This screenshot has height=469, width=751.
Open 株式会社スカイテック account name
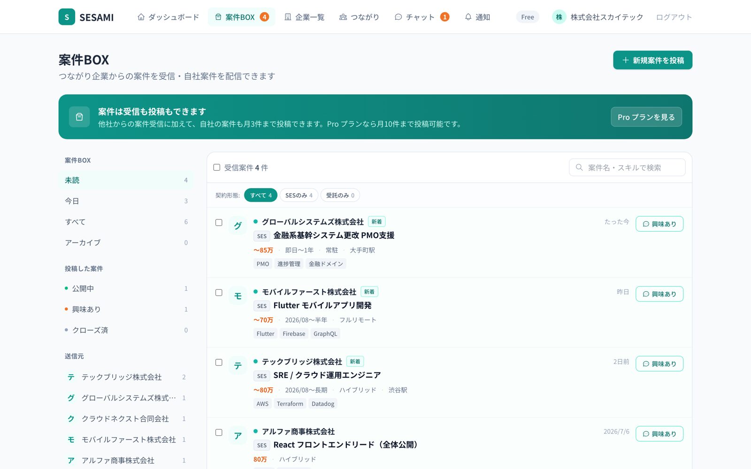click(606, 17)
